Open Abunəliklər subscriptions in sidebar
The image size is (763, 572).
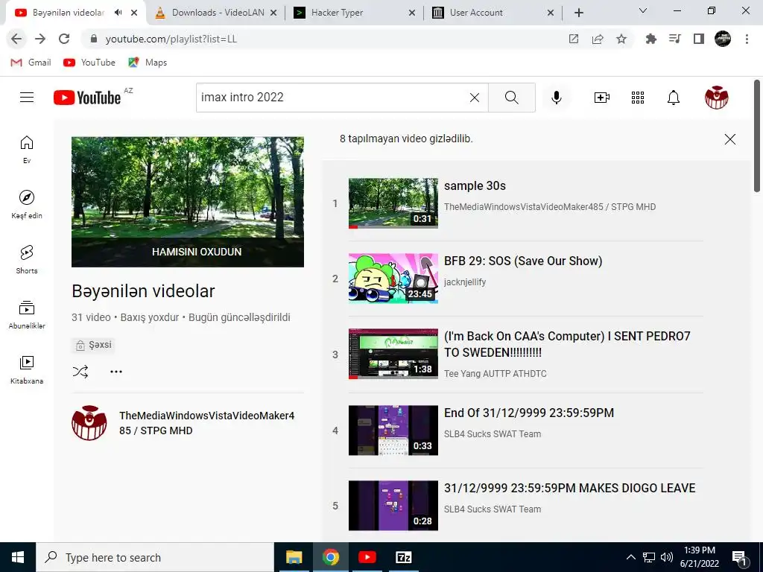pos(27,315)
